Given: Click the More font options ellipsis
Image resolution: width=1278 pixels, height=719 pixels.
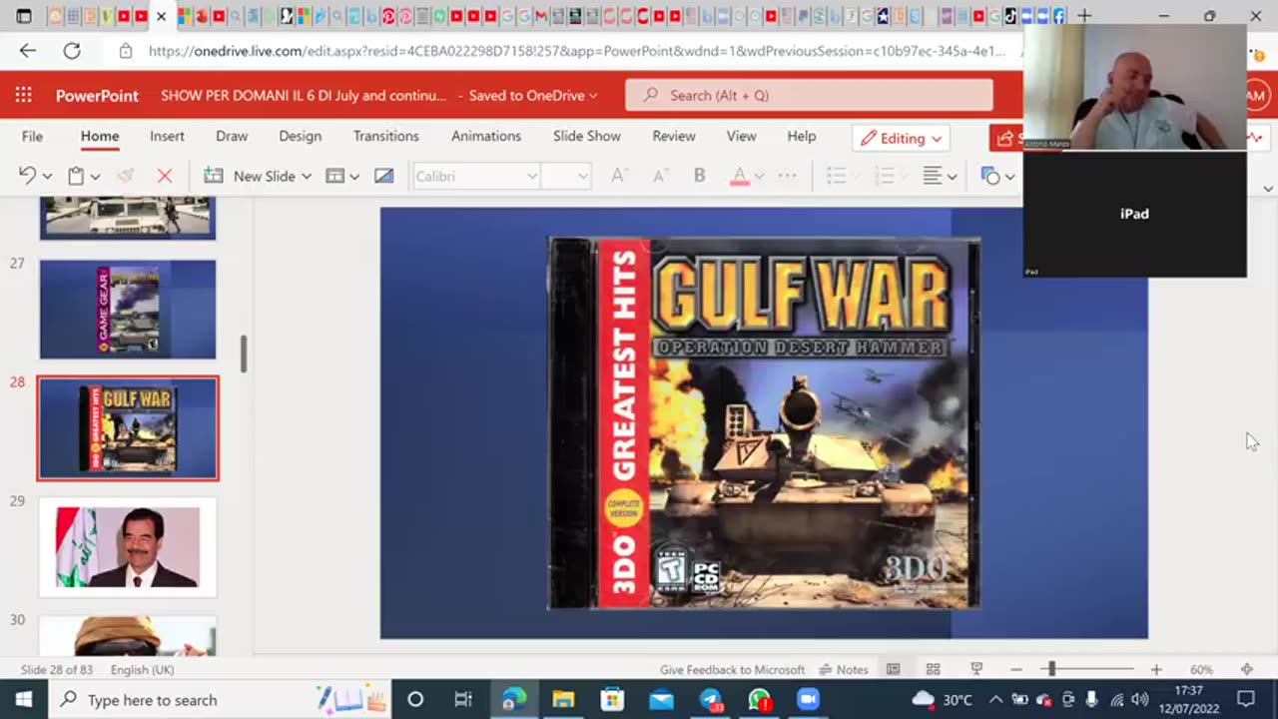Looking at the screenshot, I should pos(787,176).
